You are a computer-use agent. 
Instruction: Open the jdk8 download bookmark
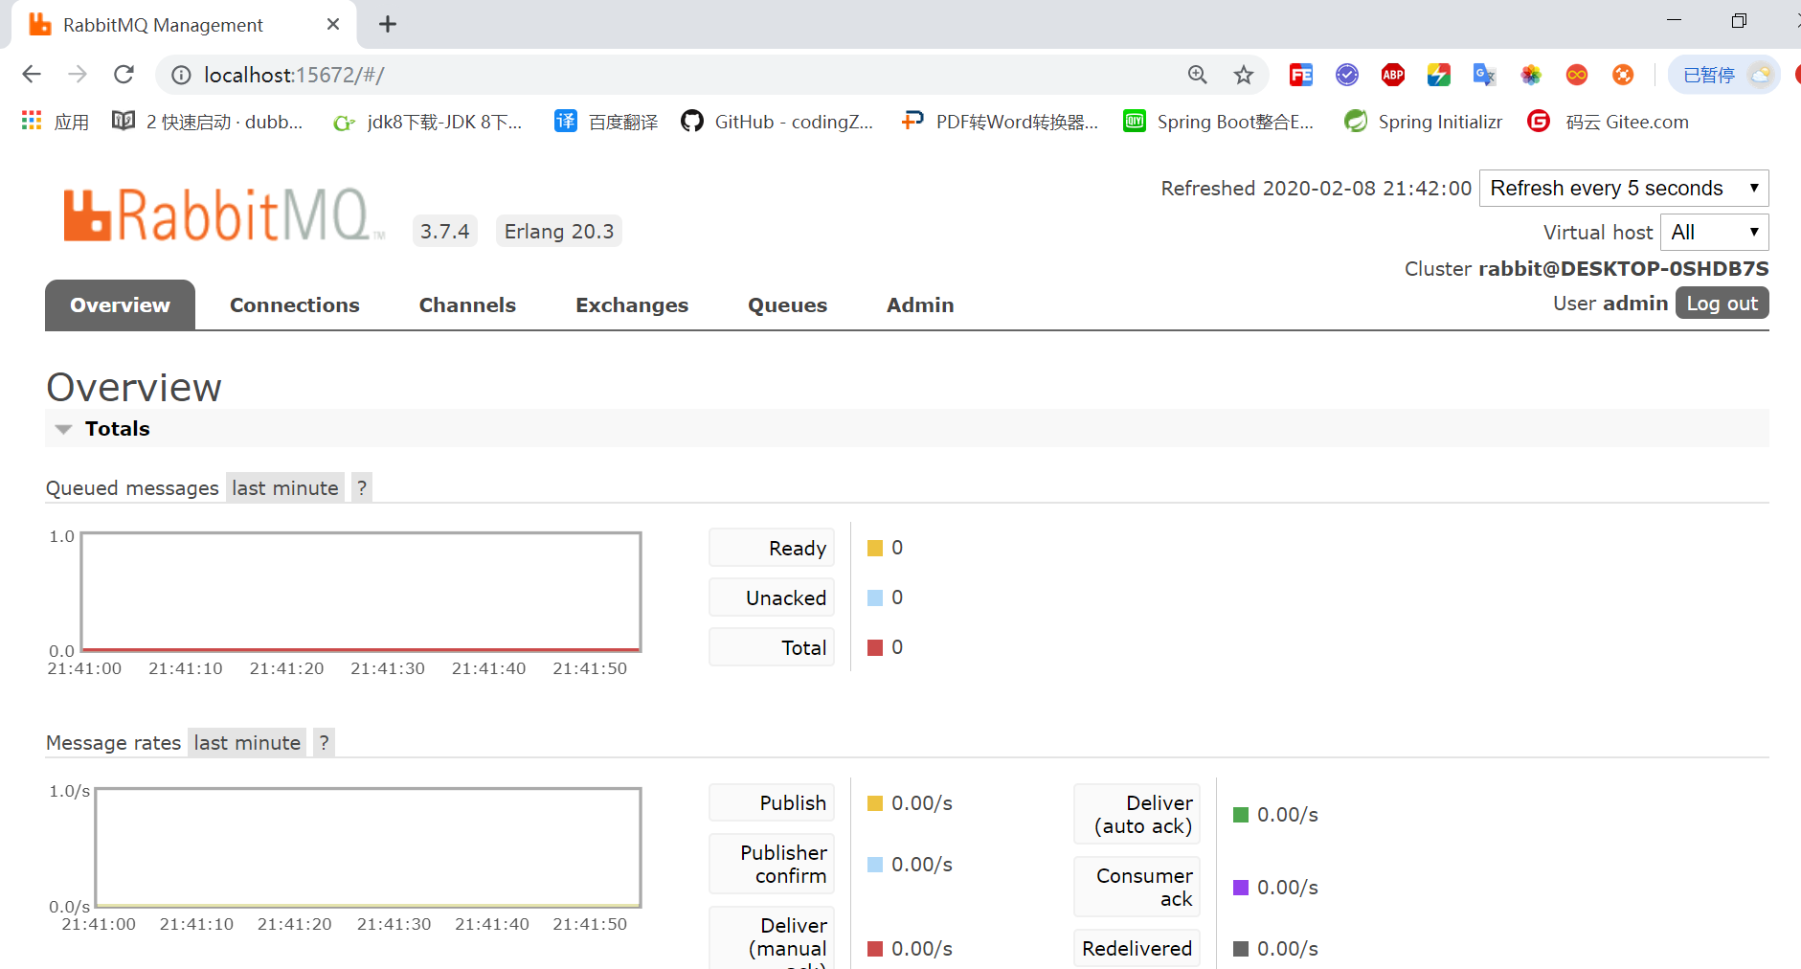pos(427,122)
